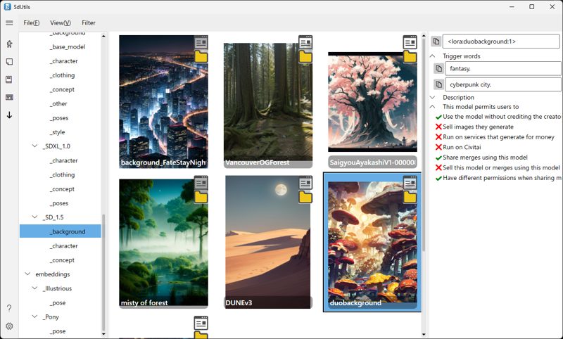
Task: Click folder icon on VancouverOGForest thumbnail
Action: click(305, 57)
